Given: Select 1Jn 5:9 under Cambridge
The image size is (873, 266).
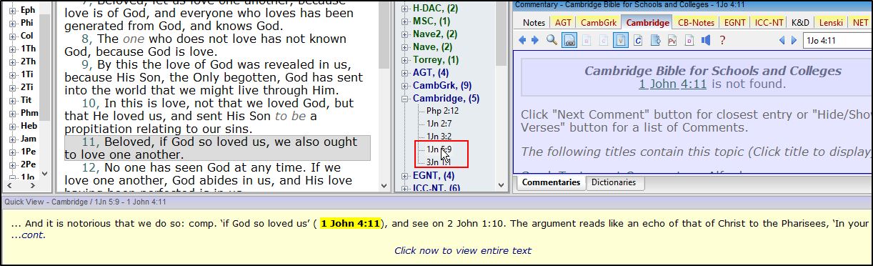Looking at the screenshot, I should 439,149.
